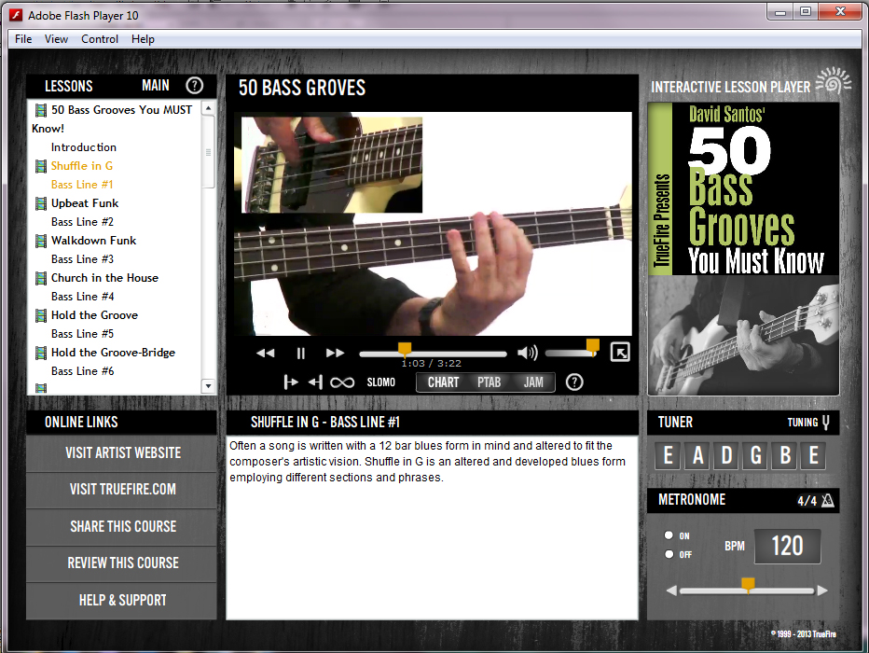Click the tuning fork icon
This screenshot has width=869, height=653.
point(826,423)
